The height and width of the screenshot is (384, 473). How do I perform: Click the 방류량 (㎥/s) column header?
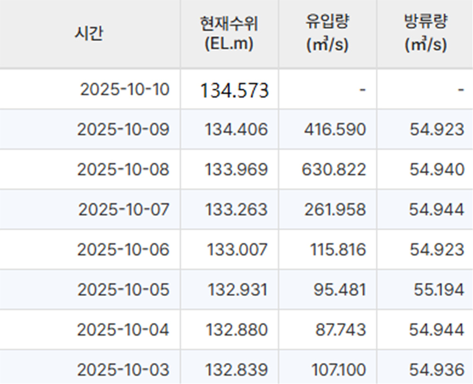tap(425, 34)
